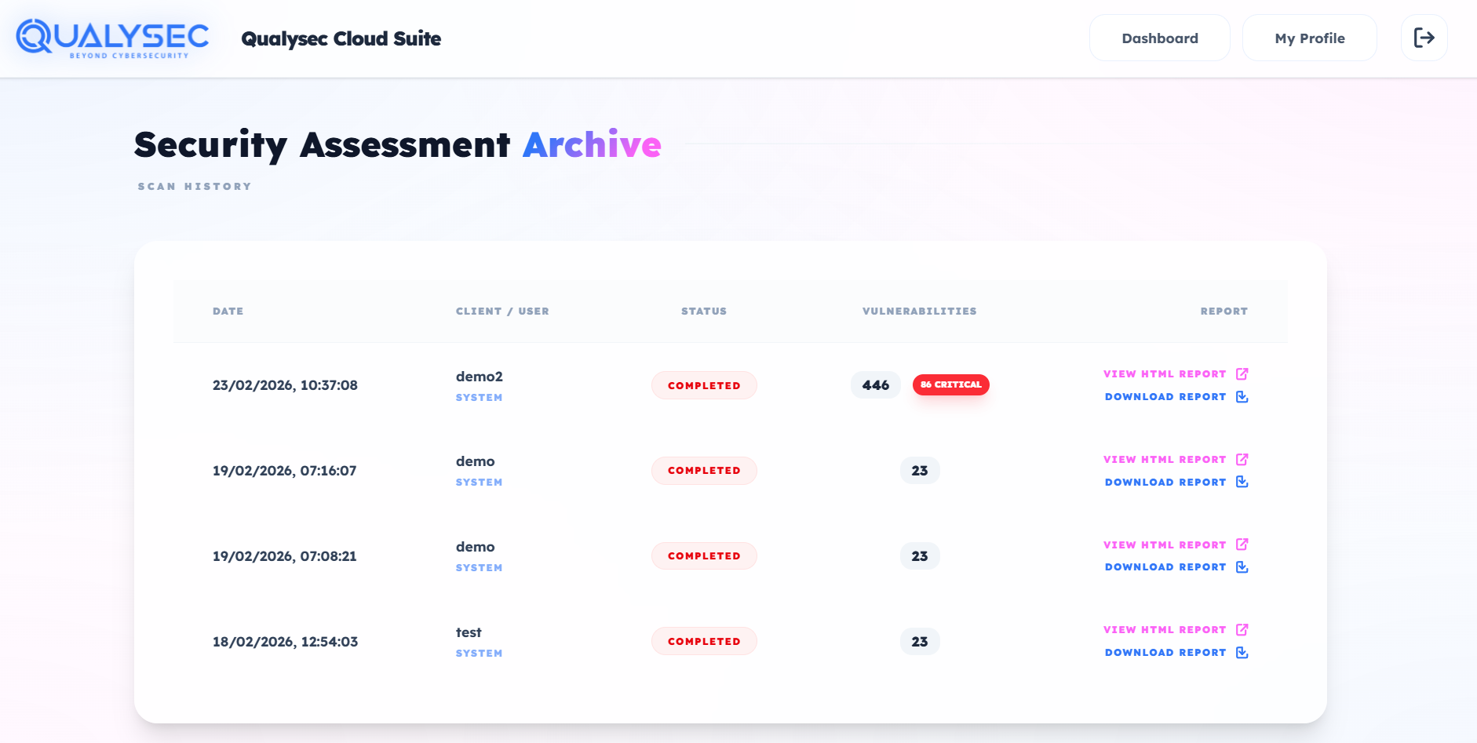The image size is (1477, 743).
Task: Open the external-link icon beside demo2's HTML report
Action: coord(1242,373)
